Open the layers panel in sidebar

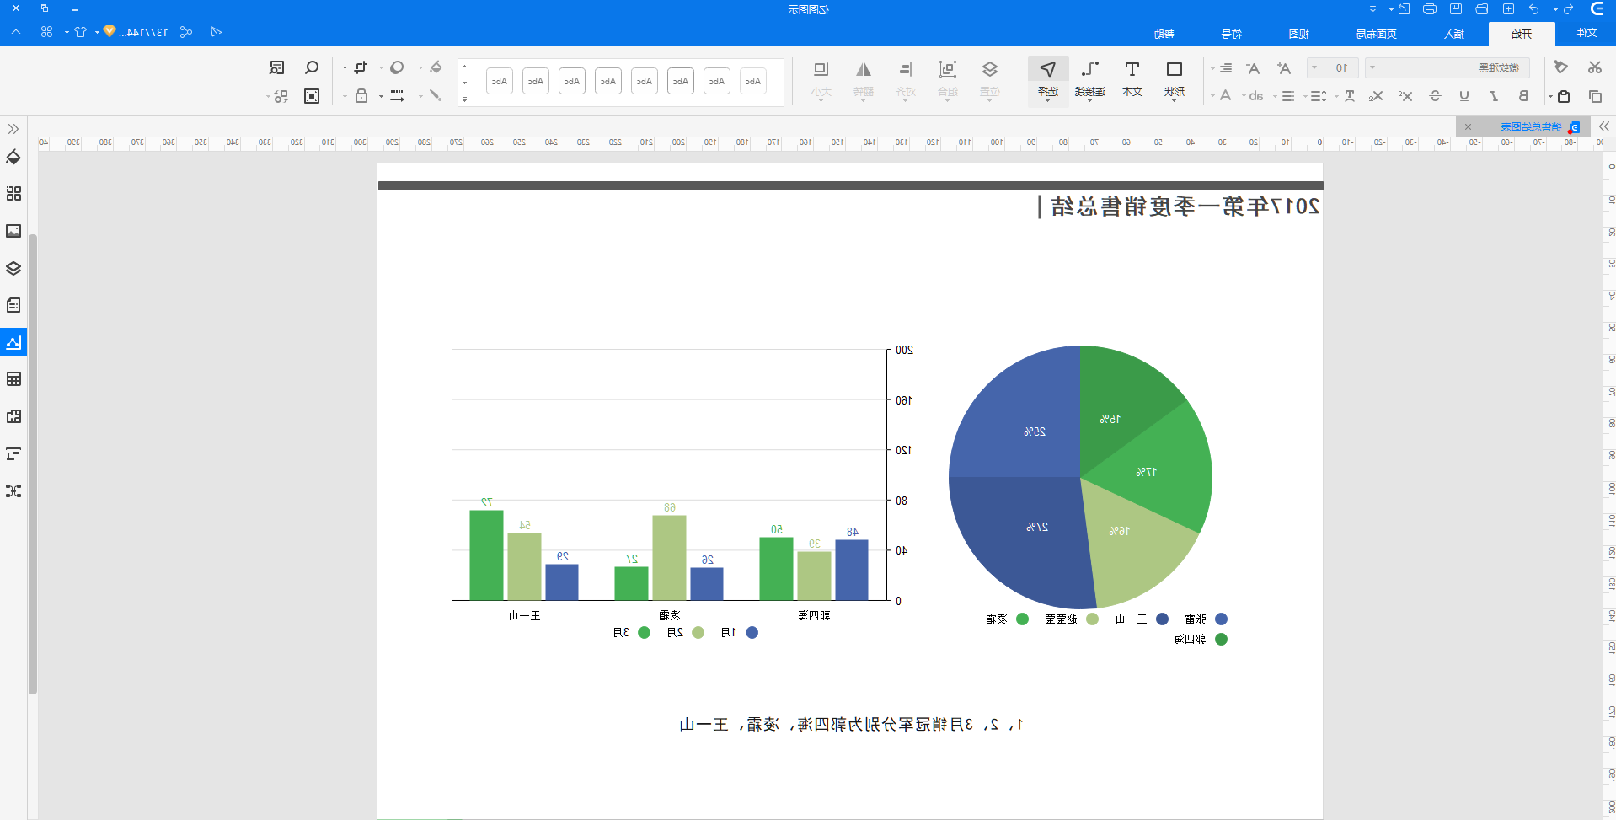tap(13, 268)
